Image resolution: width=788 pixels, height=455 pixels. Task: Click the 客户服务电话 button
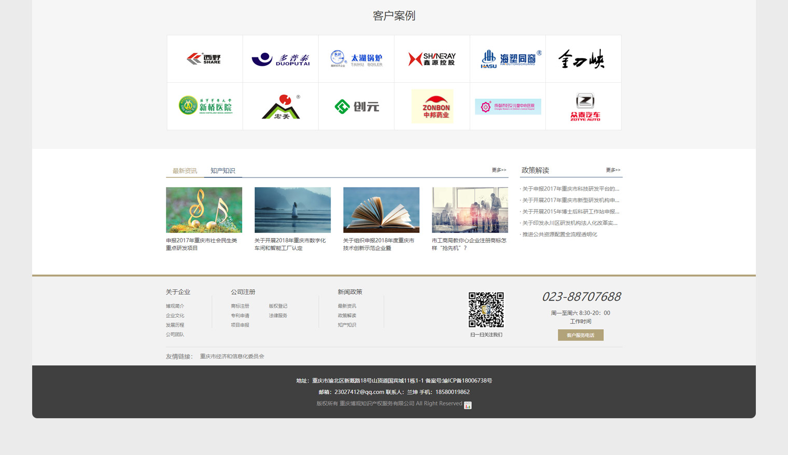pyautogui.click(x=580, y=335)
